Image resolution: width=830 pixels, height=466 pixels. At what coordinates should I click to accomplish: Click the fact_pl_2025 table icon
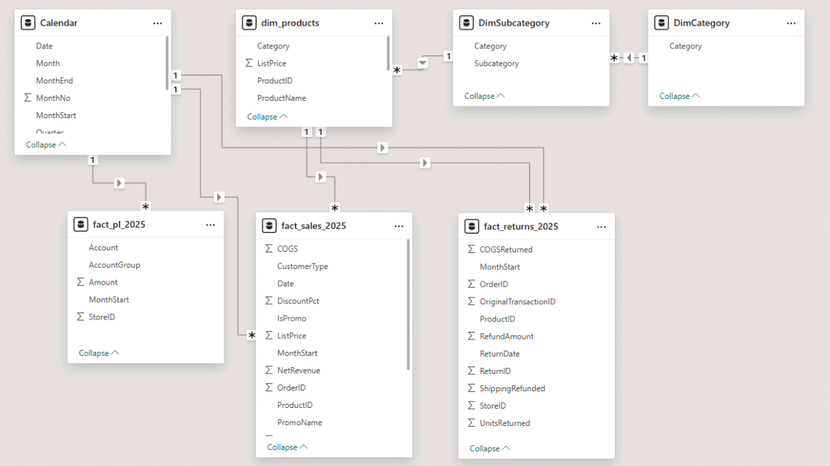(81, 225)
